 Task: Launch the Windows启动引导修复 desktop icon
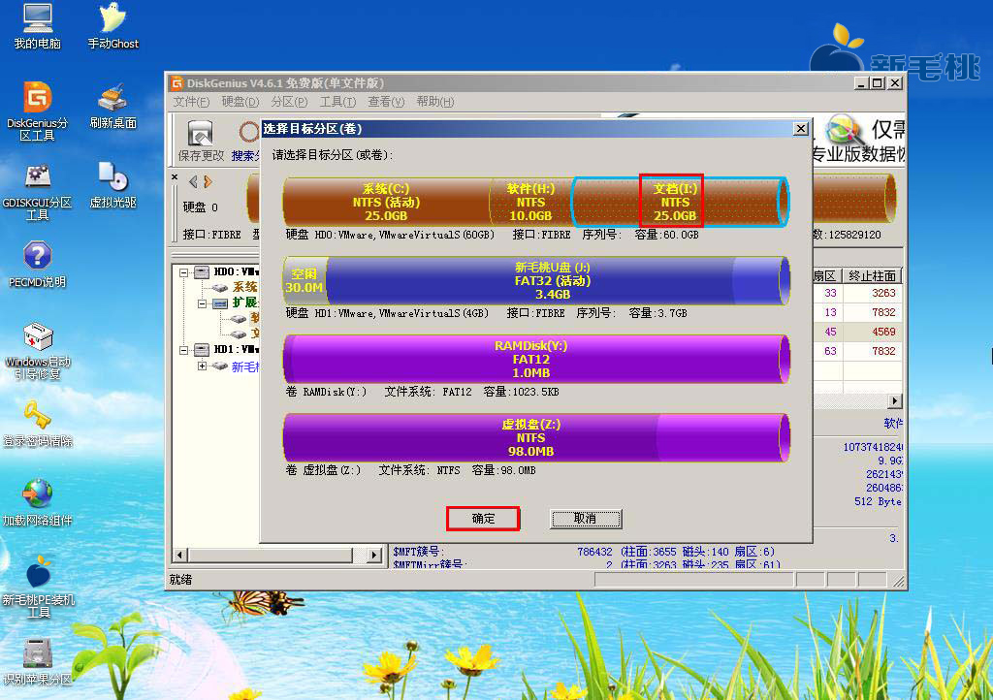click(38, 351)
